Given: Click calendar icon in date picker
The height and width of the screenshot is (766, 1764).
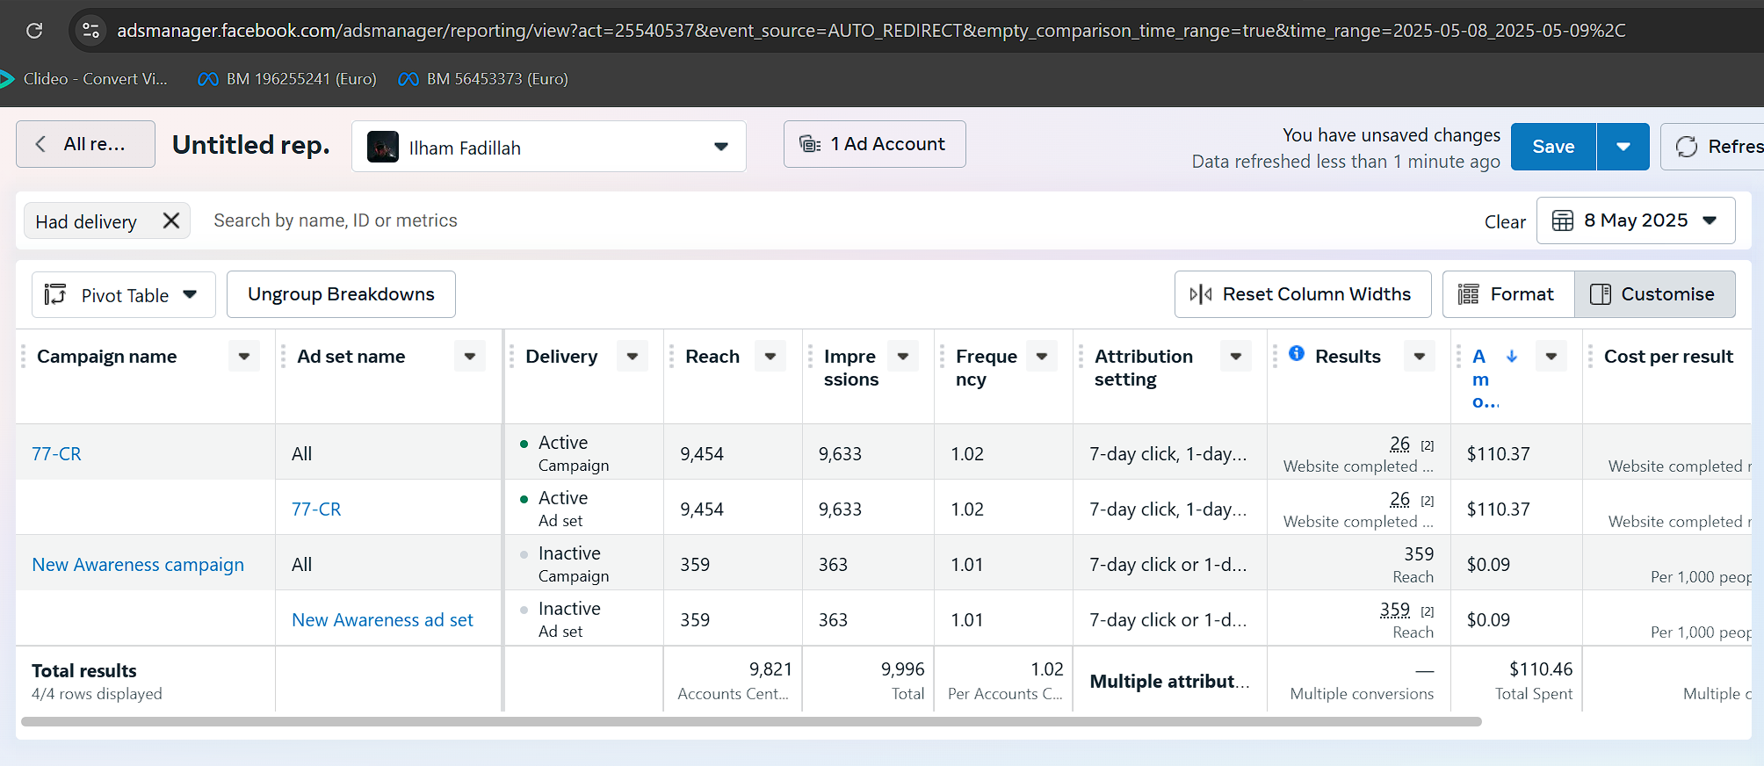Looking at the screenshot, I should click(1562, 220).
